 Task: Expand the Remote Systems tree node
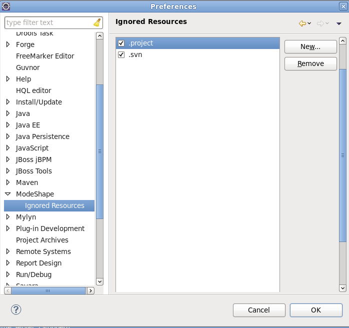pyautogui.click(x=8, y=251)
